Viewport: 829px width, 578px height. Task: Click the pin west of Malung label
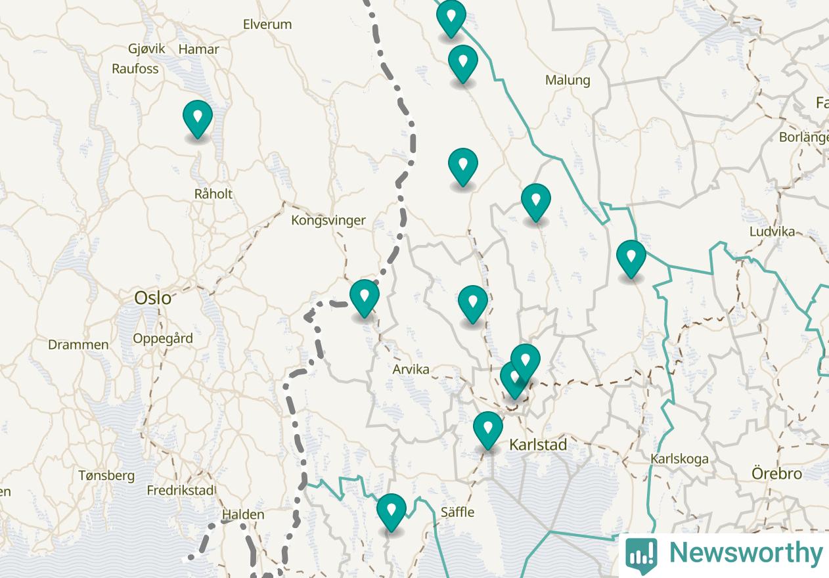(463, 64)
